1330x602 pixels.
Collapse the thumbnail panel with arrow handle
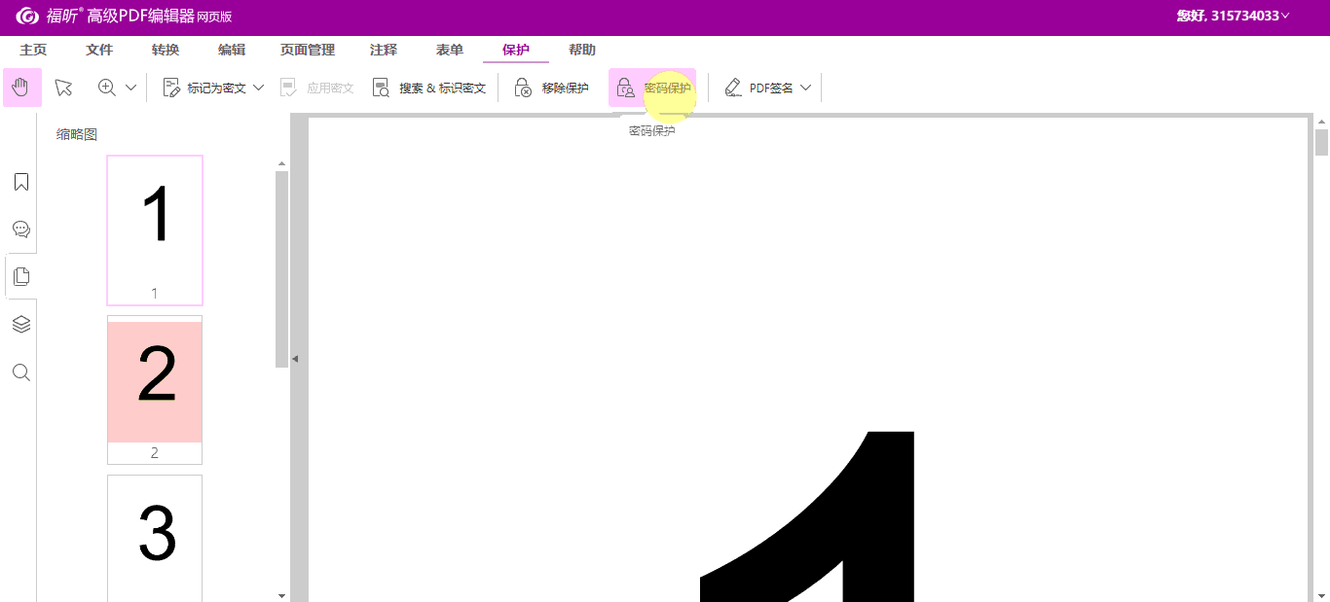pyautogui.click(x=295, y=359)
